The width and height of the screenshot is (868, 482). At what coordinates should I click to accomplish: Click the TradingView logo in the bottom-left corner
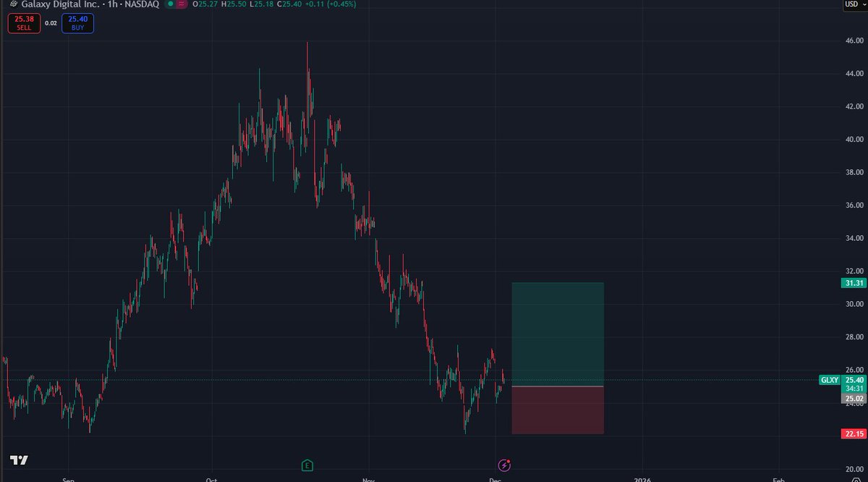(x=20, y=458)
